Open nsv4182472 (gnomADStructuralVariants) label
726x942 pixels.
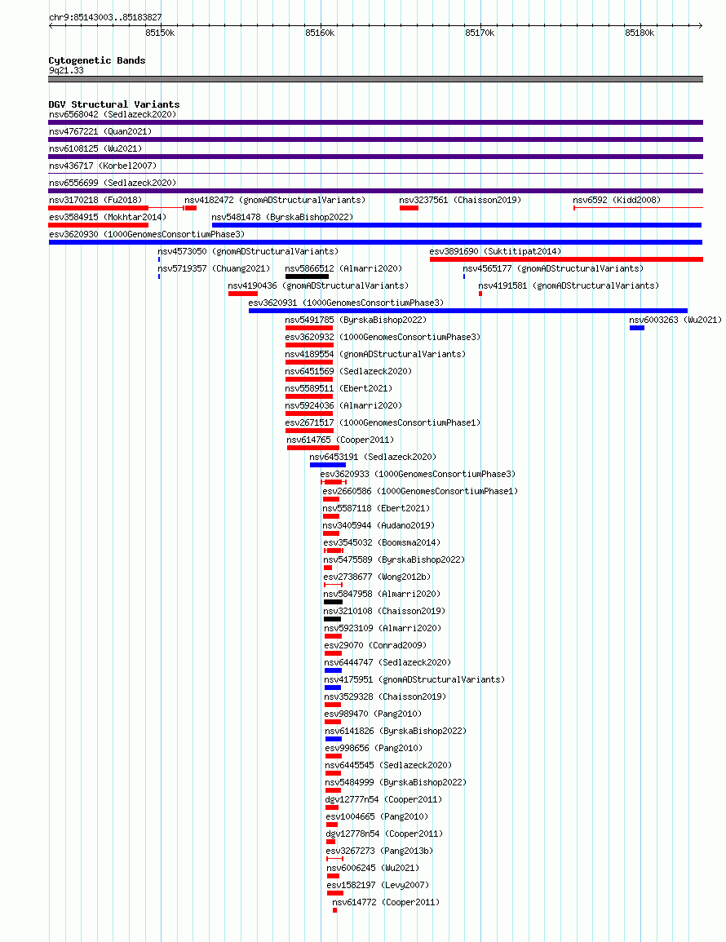pos(275,200)
